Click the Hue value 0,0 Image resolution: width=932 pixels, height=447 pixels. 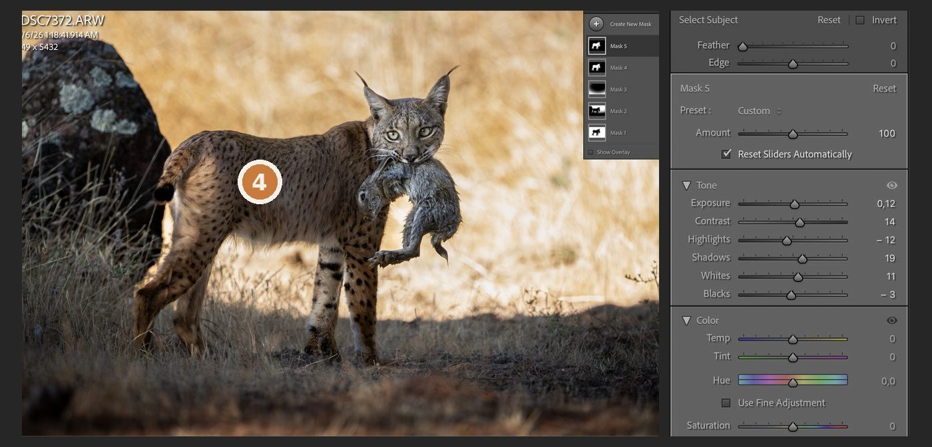point(888,381)
